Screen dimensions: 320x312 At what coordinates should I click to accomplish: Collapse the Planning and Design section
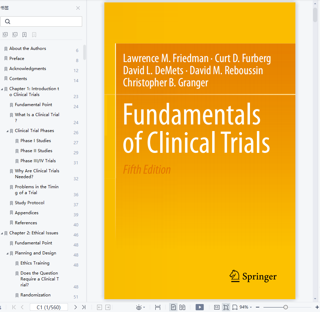tap(7, 253)
